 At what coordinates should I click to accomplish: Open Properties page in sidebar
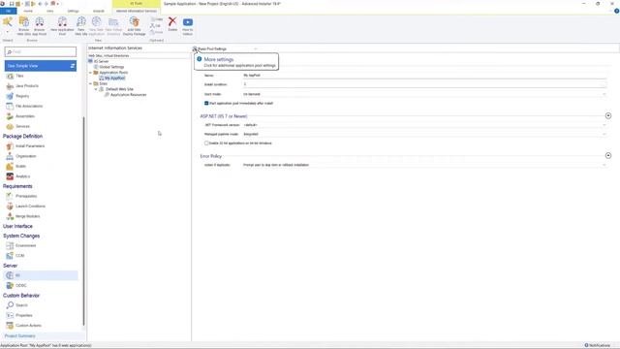[19, 315]
